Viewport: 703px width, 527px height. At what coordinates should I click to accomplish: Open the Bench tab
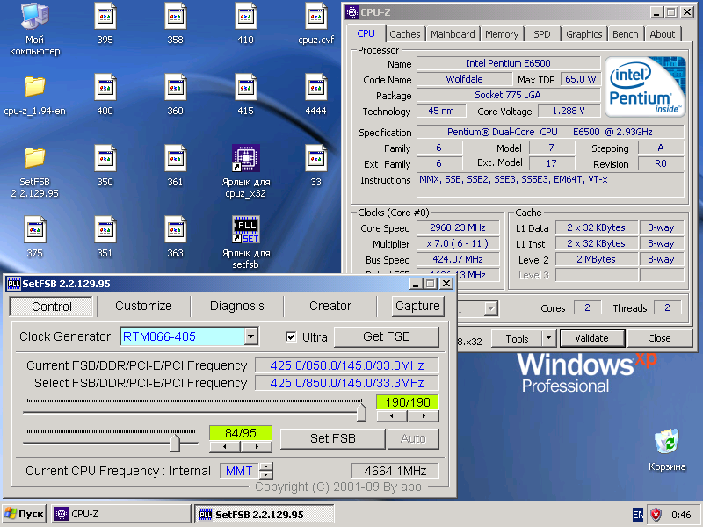(x=626, y=34)
